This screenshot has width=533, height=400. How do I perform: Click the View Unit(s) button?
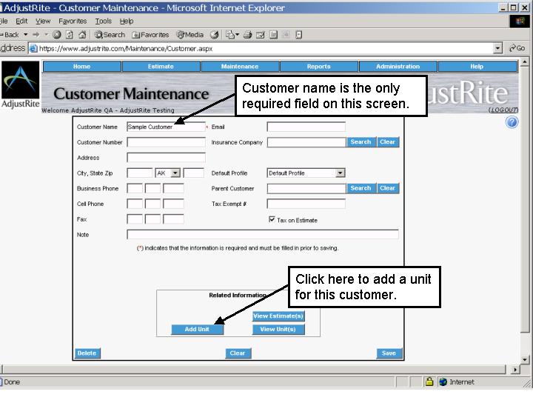(278, 329)
